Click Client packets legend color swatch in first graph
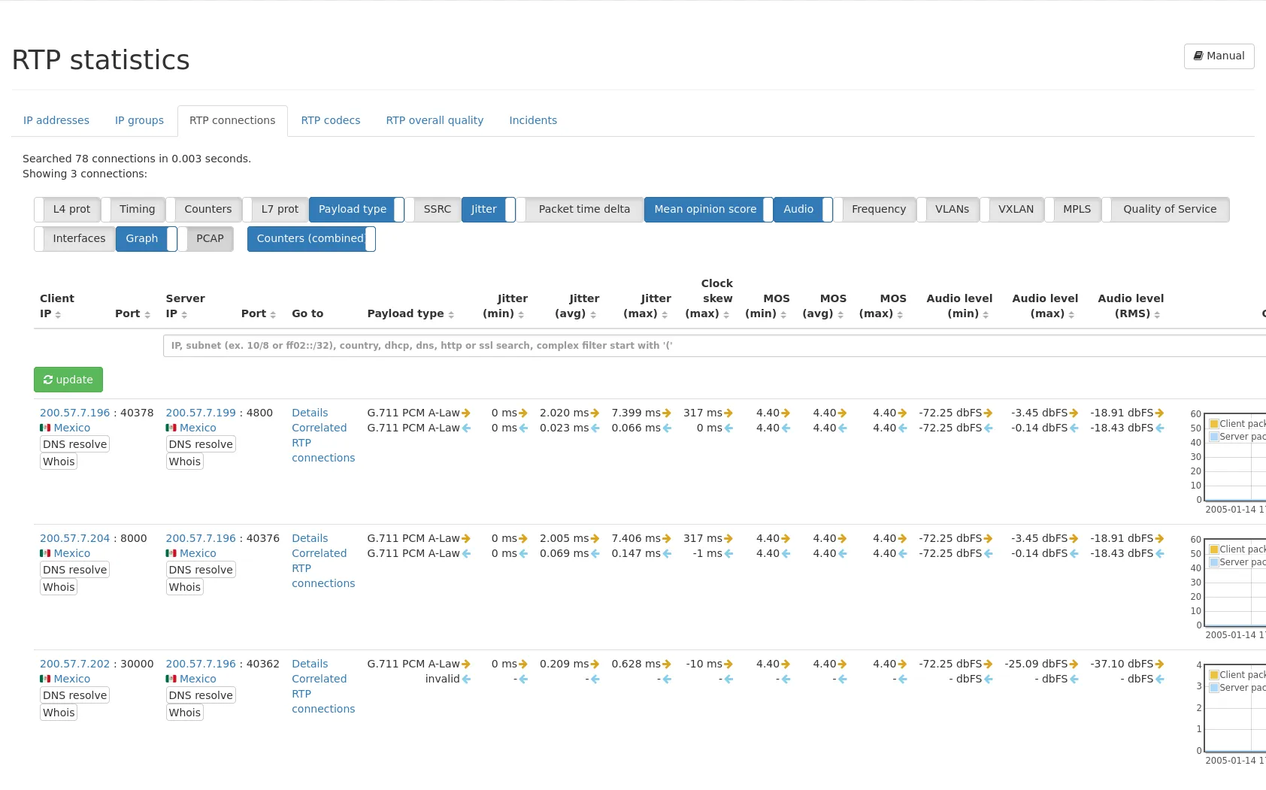 [x=1213, y=424]
